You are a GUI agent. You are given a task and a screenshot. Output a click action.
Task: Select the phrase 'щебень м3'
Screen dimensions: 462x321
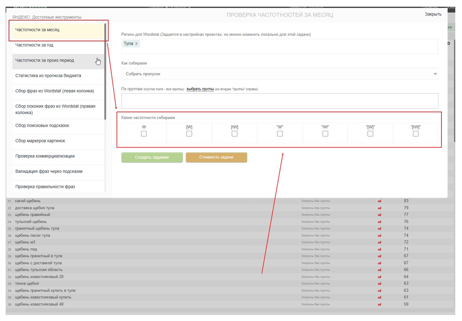(25, 242)
